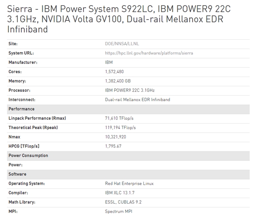Click the Linpack Performance (Rmax) label
This screenshot has height=223, width=254.
pyautogui.click(x=37, y=118)
